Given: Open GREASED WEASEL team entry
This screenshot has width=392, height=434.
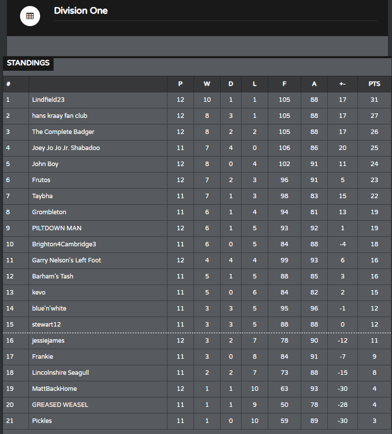Looking at the screenshot, I should pos(60,405).
